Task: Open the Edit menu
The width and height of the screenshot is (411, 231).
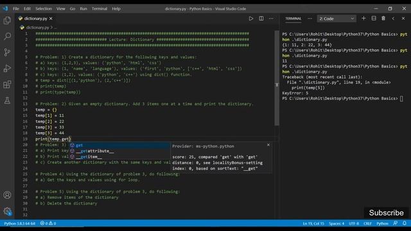Action: click(x=27, y=8)
